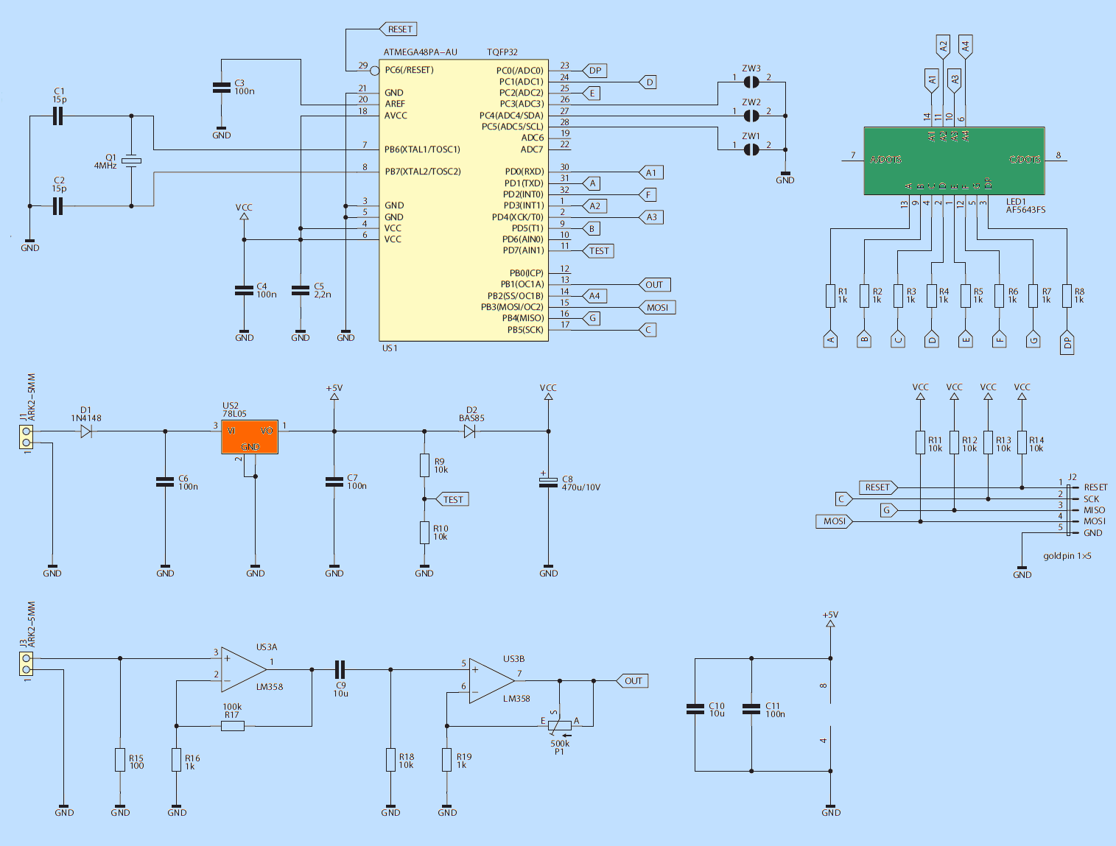Click the green LED1 AF5643FS display block

tap(954, 161)
